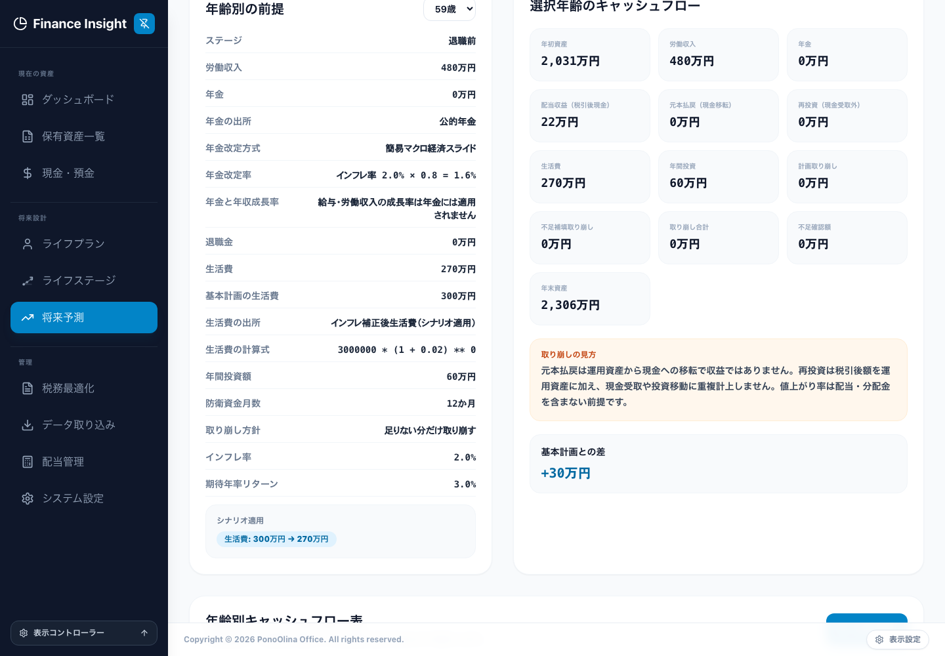The image size is (945, 656).
Task: Click the ダッシュボード grid icon
Action: (28, 100)
